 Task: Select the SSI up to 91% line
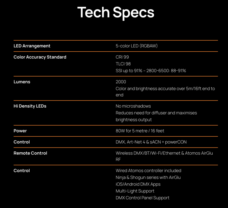pos(151,71)
